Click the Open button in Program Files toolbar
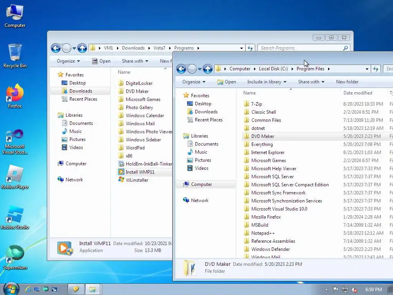The height and width of the screenshot is (295, 393). tap(226, 82)
